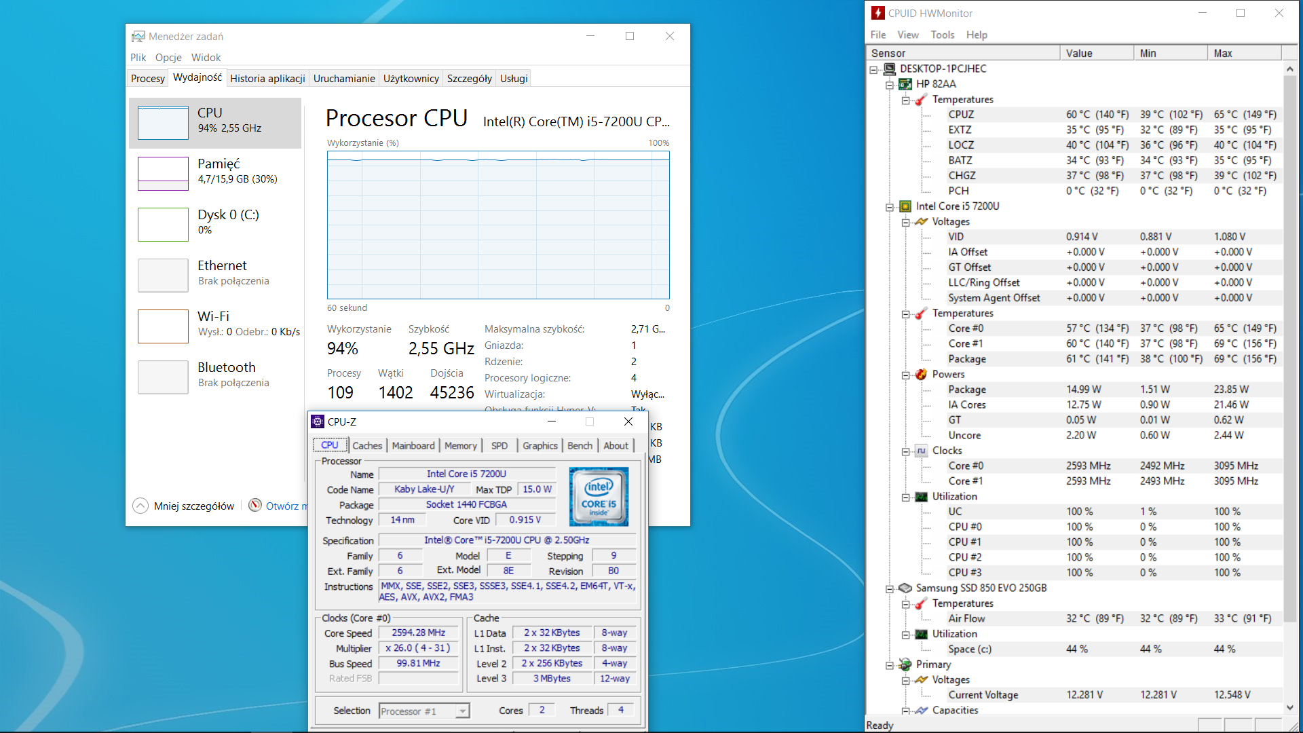Switch to the Mainboard tab in CPU-Z
The width and height of the screenshot is (1303, 733).
[x=413, y=446]
